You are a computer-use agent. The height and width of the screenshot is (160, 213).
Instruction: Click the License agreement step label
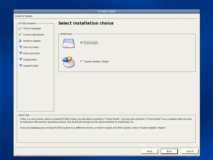tap(34, 35)
